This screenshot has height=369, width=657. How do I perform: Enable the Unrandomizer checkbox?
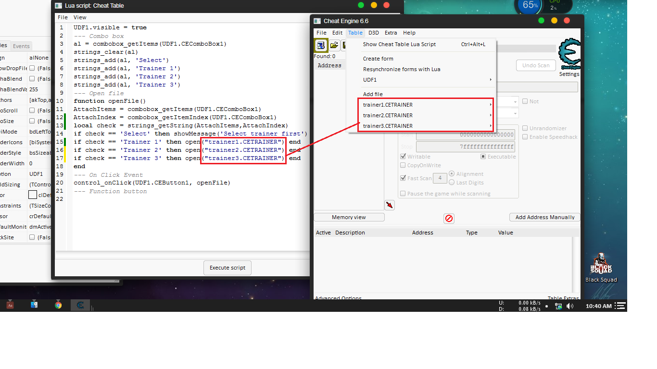pos(525,128)
